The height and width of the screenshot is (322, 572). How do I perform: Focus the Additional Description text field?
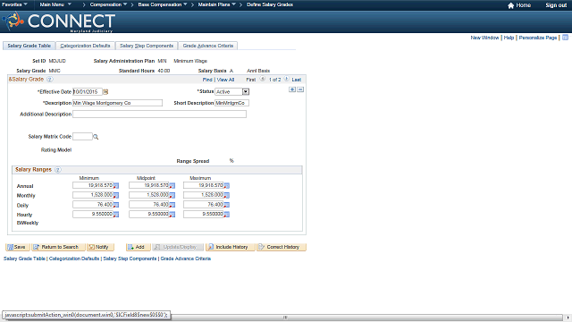pos(159,114)
